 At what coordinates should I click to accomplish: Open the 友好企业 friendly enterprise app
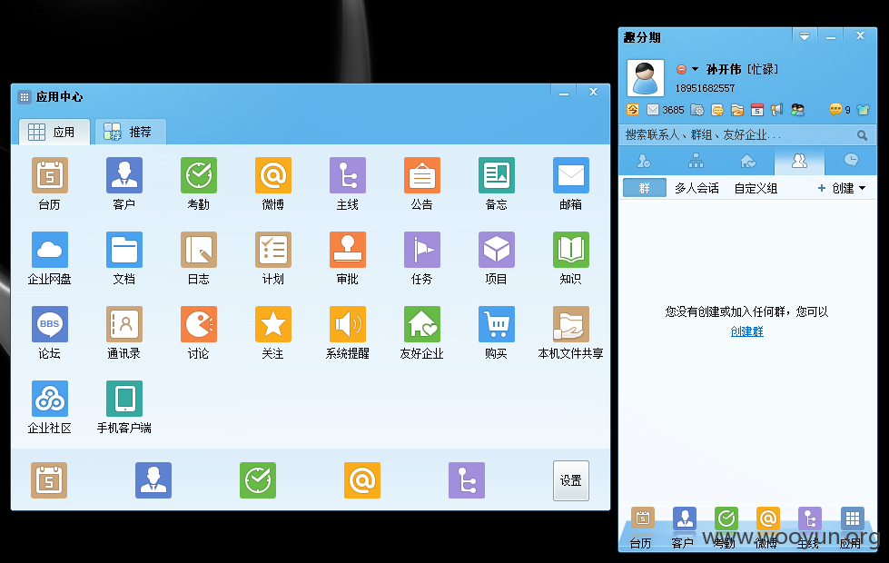click(x=422, y=324)
